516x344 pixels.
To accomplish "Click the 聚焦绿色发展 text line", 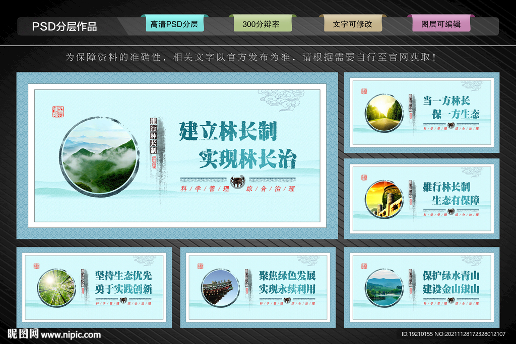I will tap(287, 275).
